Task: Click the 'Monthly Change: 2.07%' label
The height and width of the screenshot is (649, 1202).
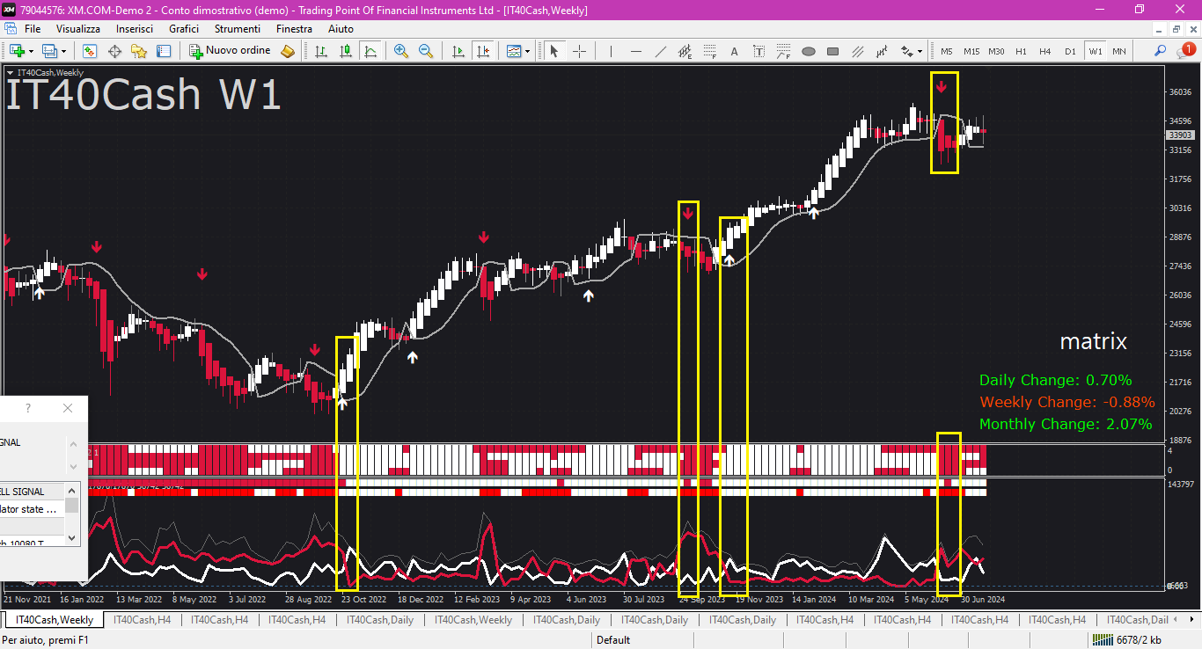Action: point(1066,424)
